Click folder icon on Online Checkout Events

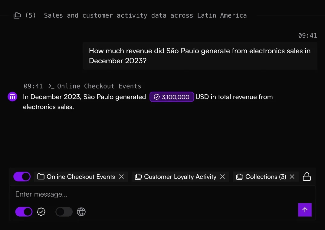[41, 177]
